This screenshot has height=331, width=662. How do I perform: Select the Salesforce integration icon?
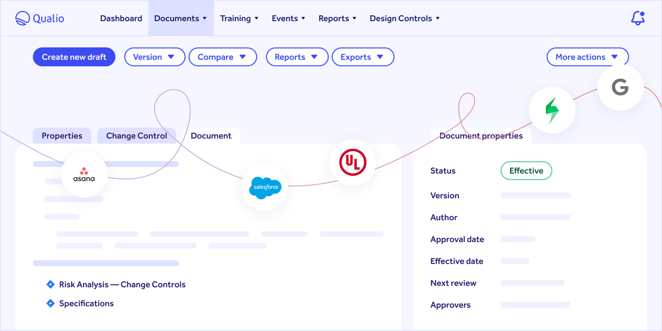coord(264,187)
